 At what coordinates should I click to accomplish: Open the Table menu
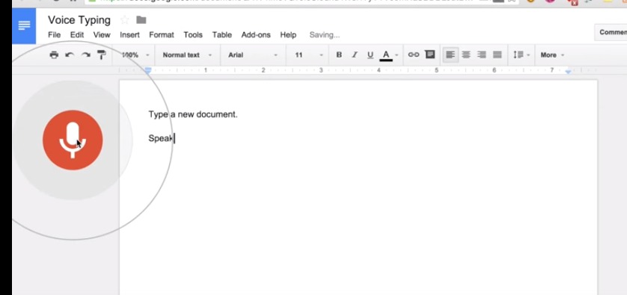[222, 35]
